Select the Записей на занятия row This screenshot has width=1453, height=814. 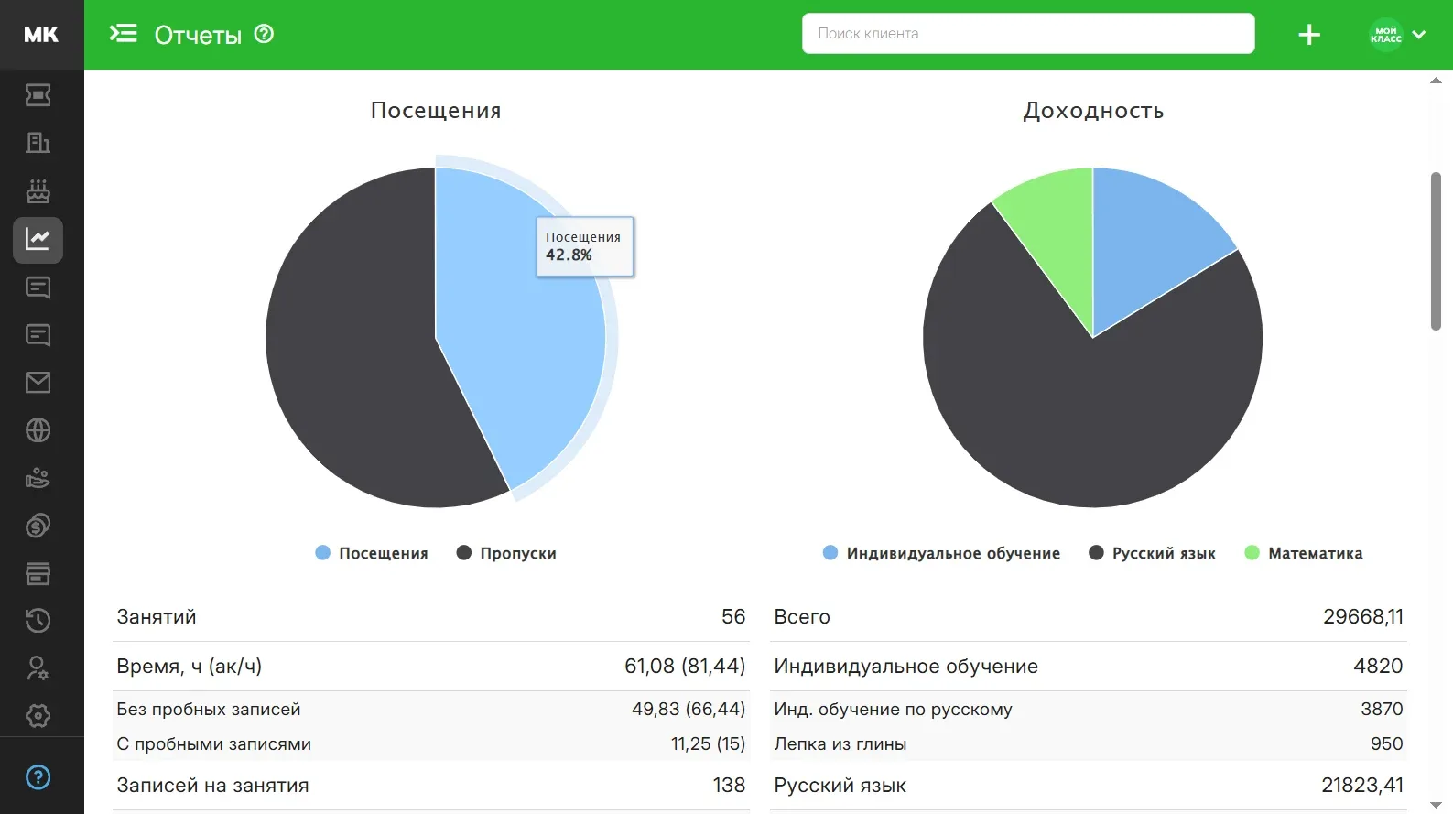(431, 785)
